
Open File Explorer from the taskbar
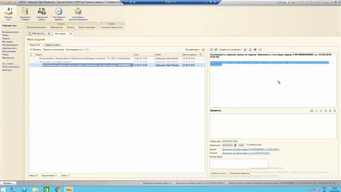pos(35,189)
